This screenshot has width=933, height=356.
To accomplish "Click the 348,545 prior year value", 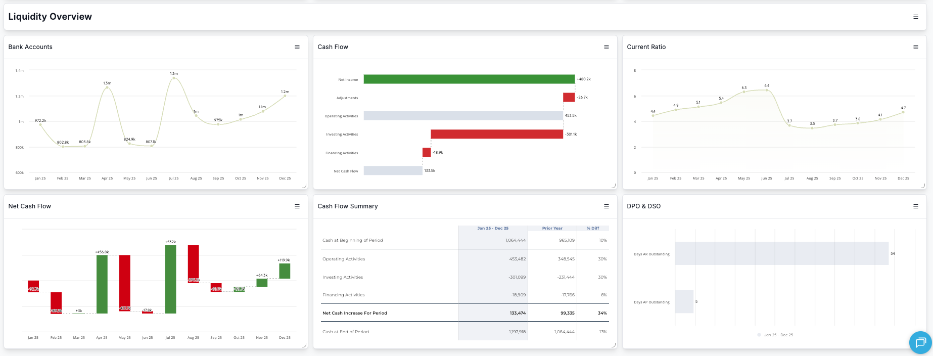I will click(x=567, y=259).
